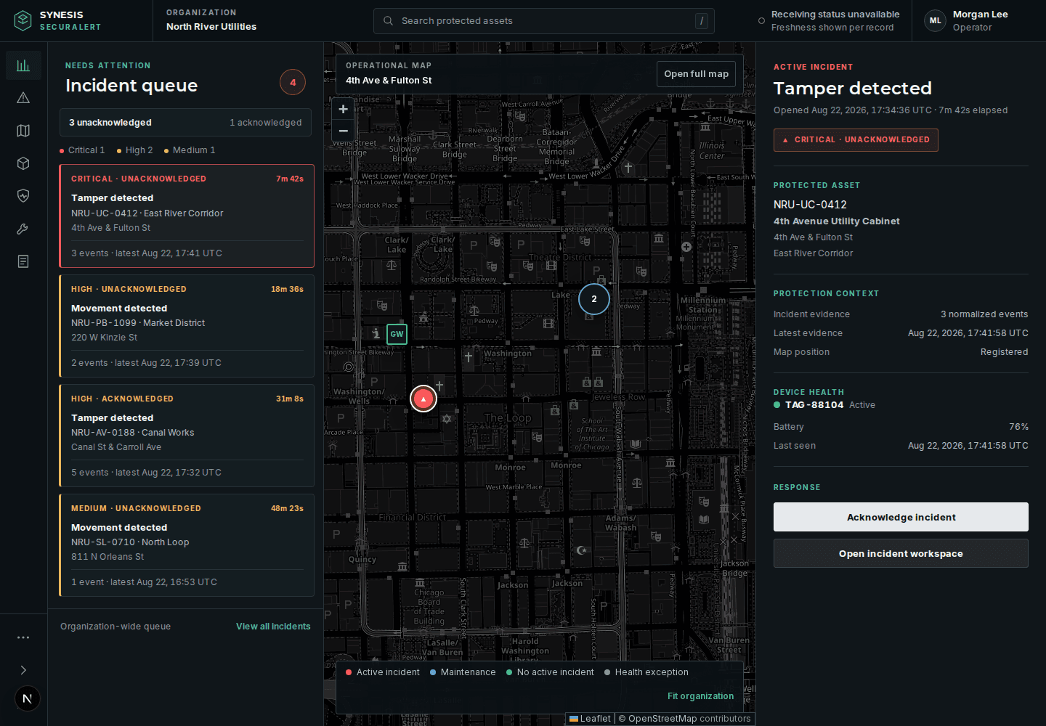The width and height of the screenshot is (1046, 726).
Task: Click the High 2 severity label
Action: [135, 150]
